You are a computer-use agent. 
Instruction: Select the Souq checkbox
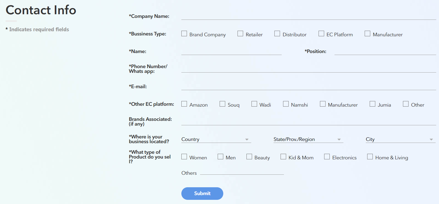click(x=222, y=104)
